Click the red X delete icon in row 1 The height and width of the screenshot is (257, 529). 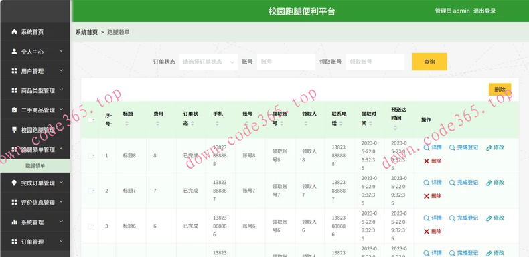point(427,161)
